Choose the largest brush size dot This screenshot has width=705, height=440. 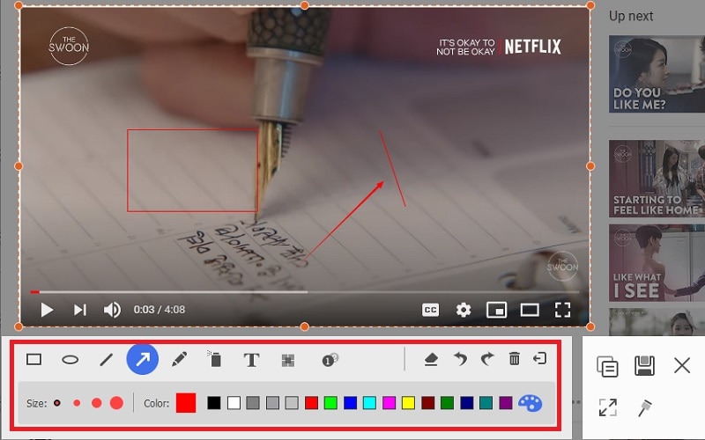(116, 403)
